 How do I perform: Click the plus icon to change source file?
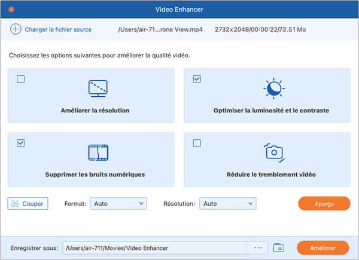point(15,29)
